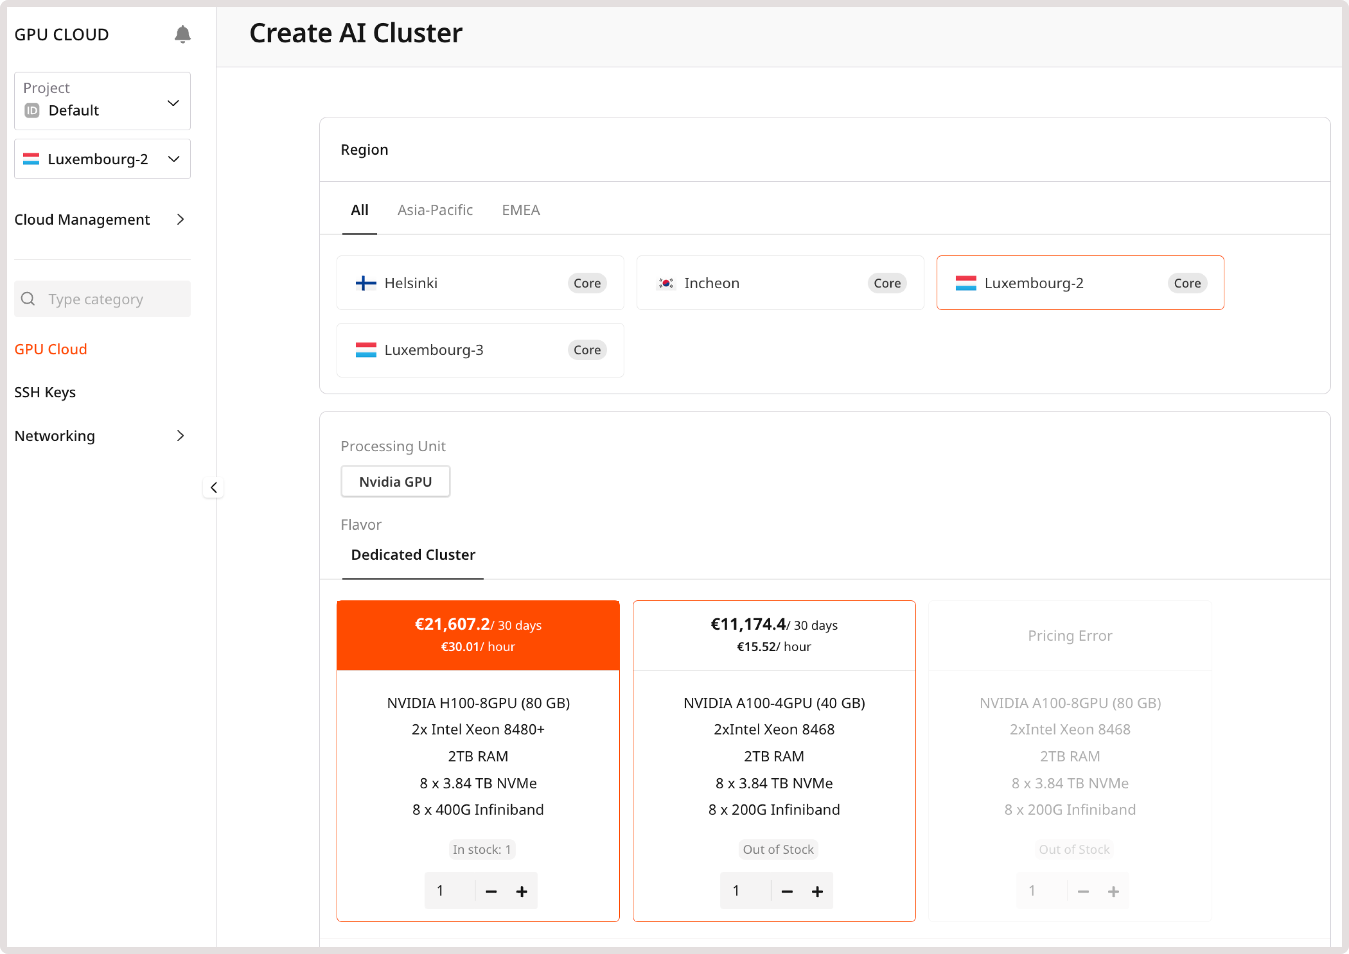The height and width of the screenshot is (954, 1349).
Task: Click the Project ID badge icon
Action: tap(32, 110)
